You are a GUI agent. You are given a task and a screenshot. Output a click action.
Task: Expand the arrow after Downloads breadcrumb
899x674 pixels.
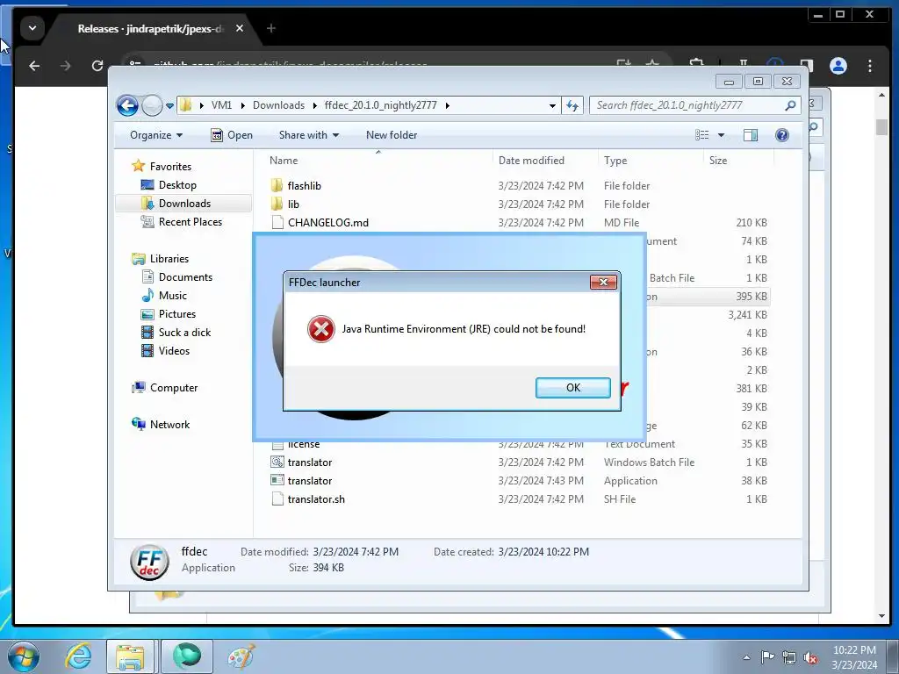315,105
